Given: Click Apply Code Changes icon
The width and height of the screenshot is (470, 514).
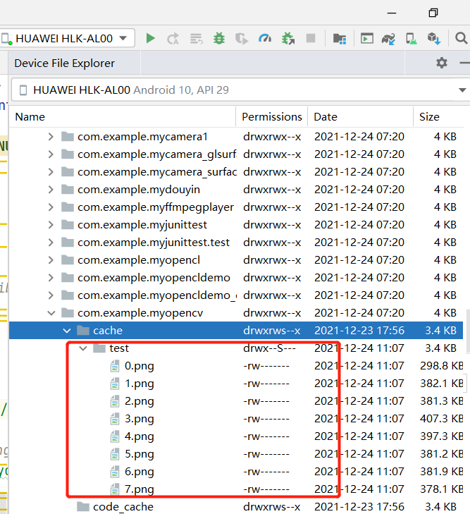Looking at the screenshot, I should pos(197,39).
